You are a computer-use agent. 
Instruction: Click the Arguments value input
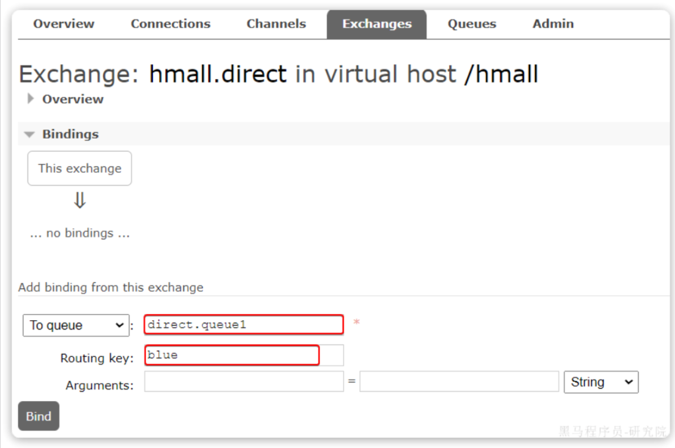click(459, 382)
